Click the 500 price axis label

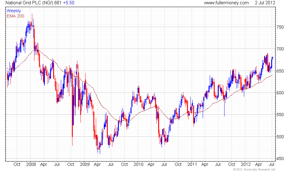coord(280,137)
